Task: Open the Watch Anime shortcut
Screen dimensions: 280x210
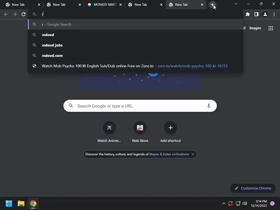Action: click(x=109, y=132)
